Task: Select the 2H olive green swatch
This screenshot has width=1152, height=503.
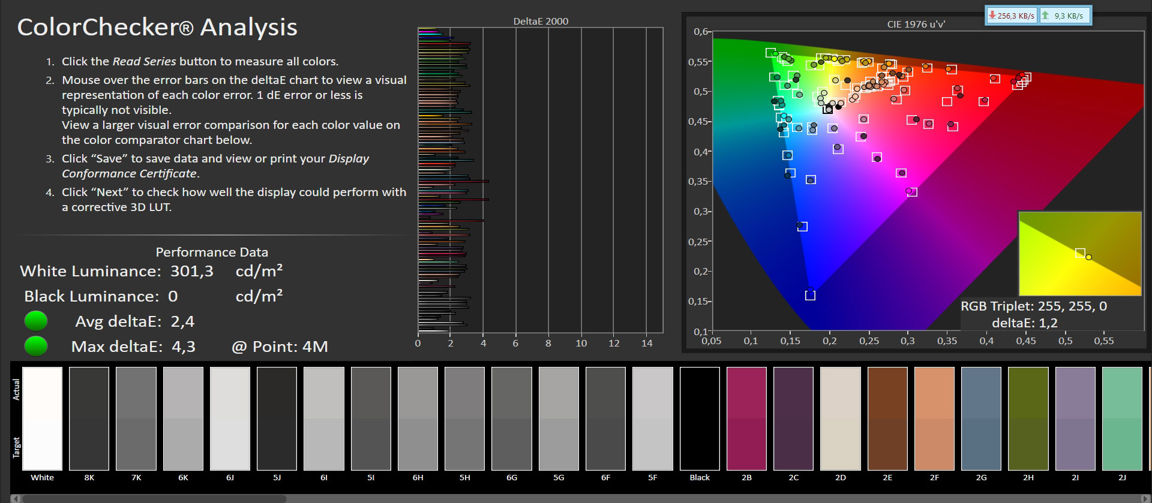Action: point(1028,418)
